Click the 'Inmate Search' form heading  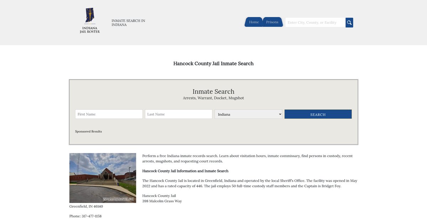(x=213, y=92)
